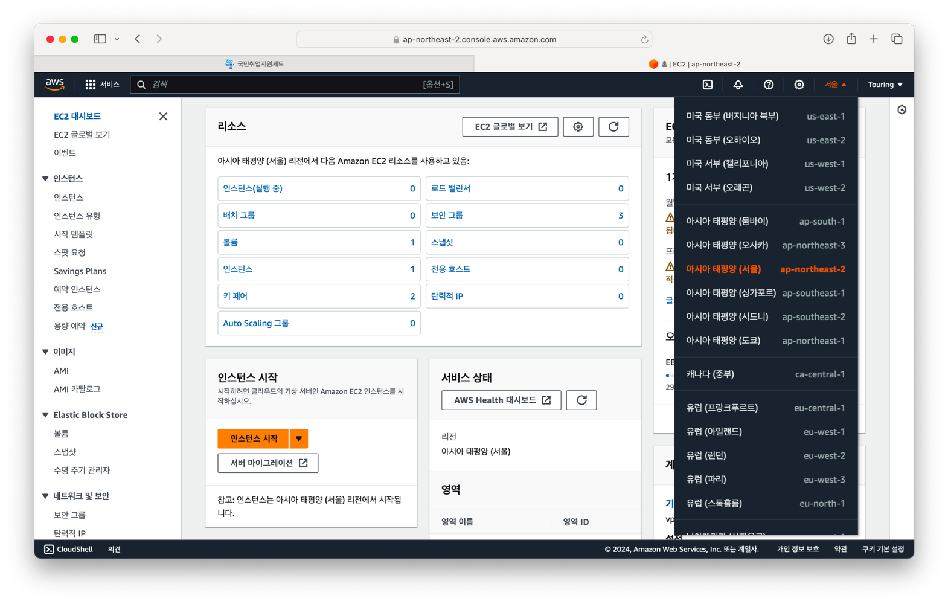The width and height of the screenshot is (948, 604).
Task: Open AMI 카탈로그 in sidebar
Action: (77, 389)
